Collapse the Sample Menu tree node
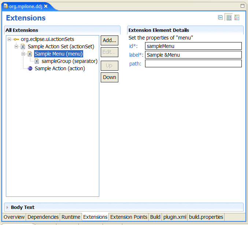Viewport: 248px width, 225px height. click(x=23, y=54)
